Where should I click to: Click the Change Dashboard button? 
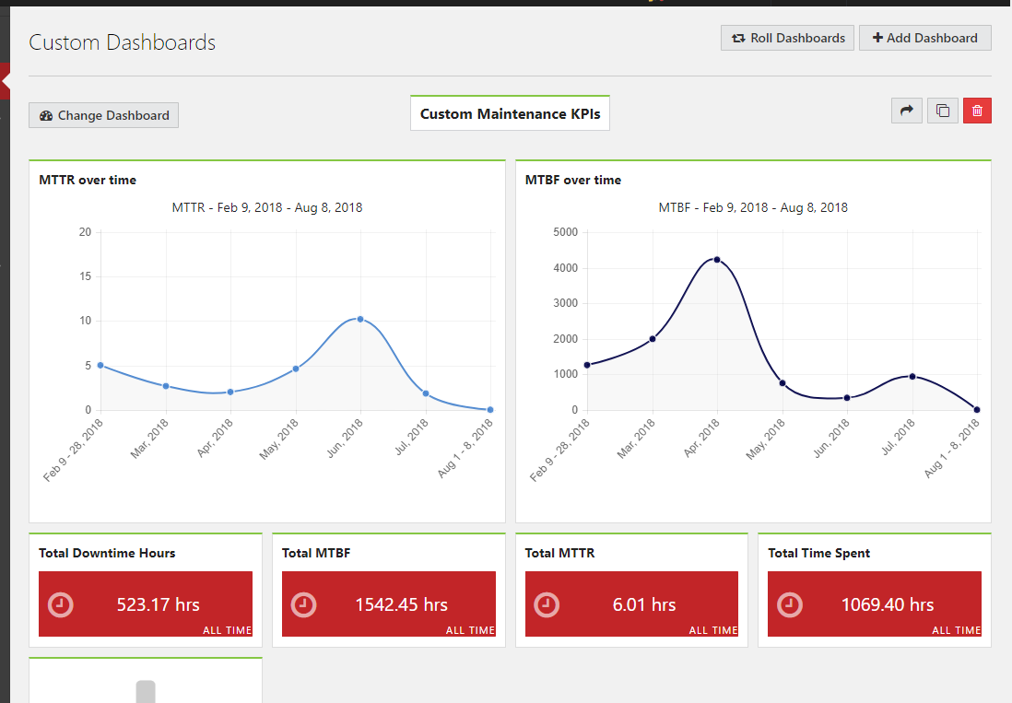click(103, 115)
